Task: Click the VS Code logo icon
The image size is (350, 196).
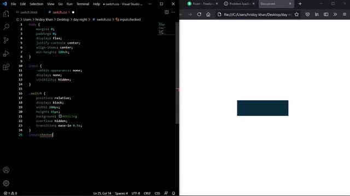Action: coord(5,4)
